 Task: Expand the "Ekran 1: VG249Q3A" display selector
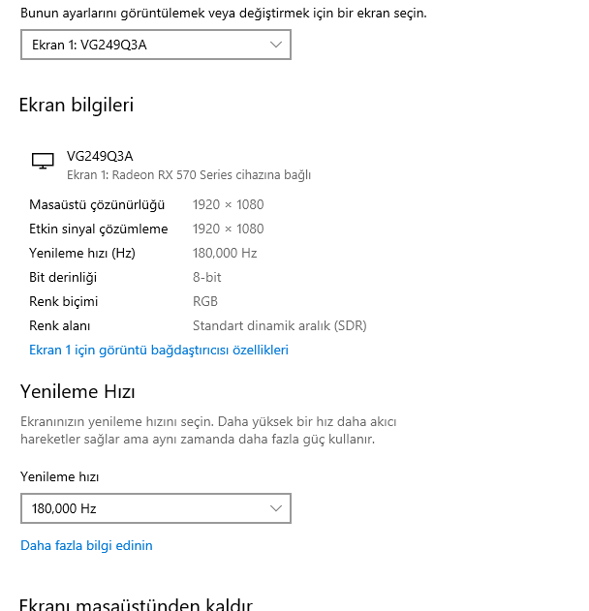pos(156,45)
